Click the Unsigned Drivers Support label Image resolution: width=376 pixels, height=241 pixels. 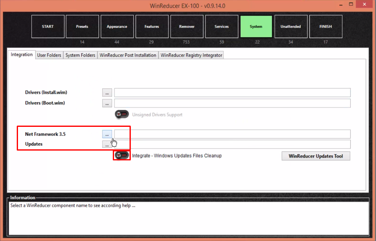pos(157,115)
